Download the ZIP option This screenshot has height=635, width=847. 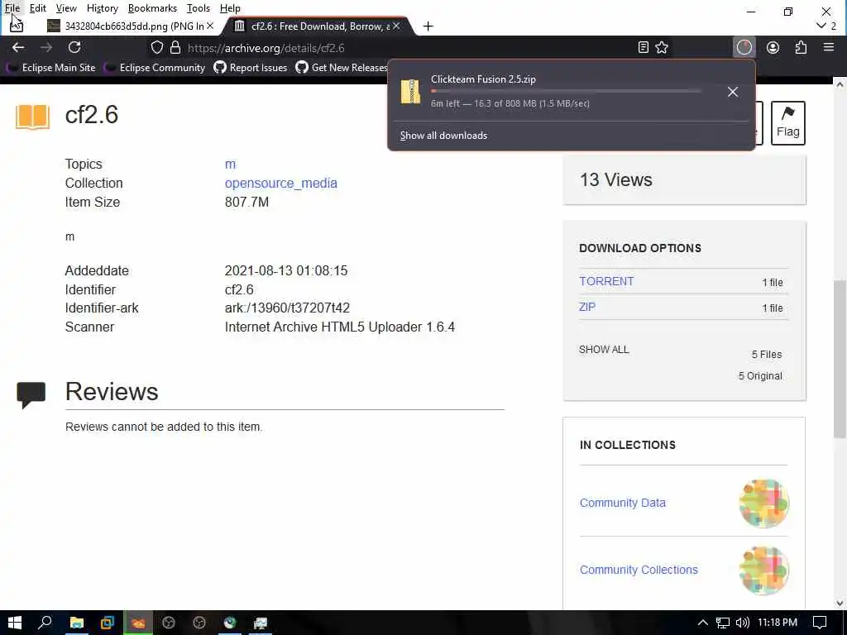[x=587, y=307]
